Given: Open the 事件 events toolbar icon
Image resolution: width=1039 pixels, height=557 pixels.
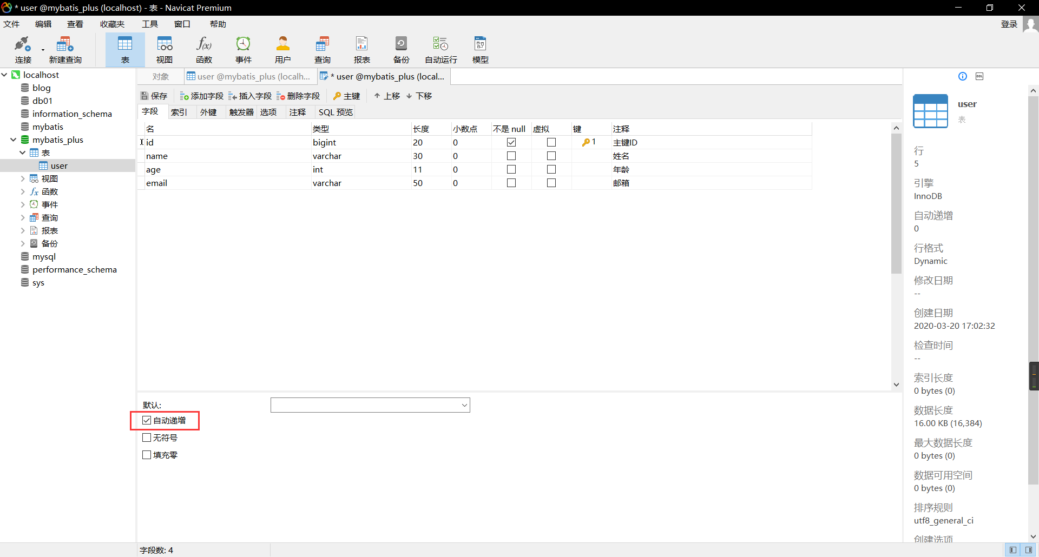Looking at the screenshot, I should point(244,50).
